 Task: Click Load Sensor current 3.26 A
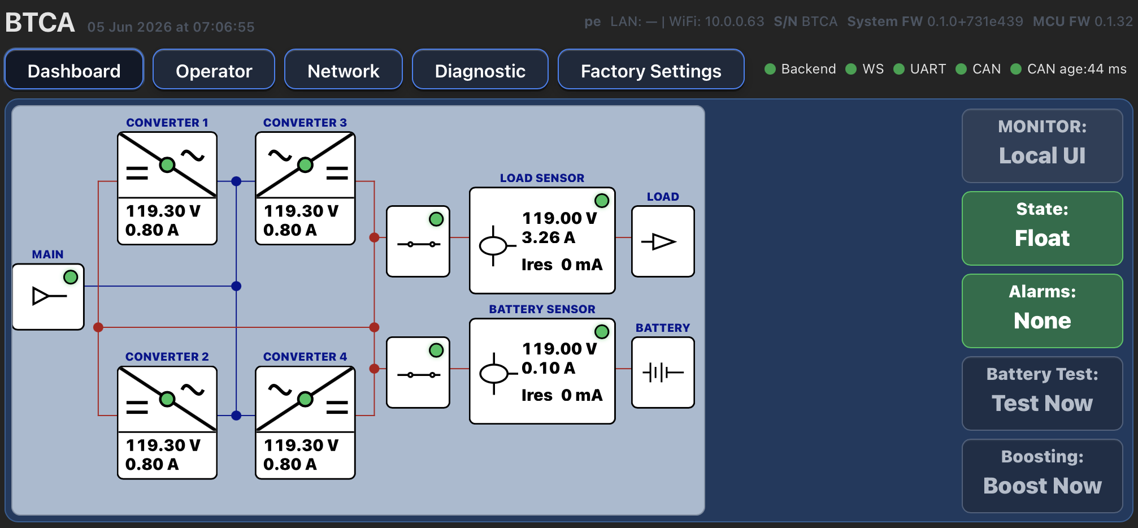point(548,237)
